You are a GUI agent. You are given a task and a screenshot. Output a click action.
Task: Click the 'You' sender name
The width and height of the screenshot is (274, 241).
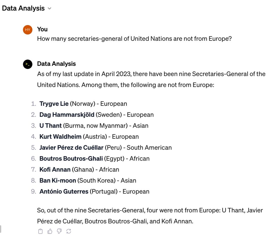pyautogui.click(x=42, y=29)
